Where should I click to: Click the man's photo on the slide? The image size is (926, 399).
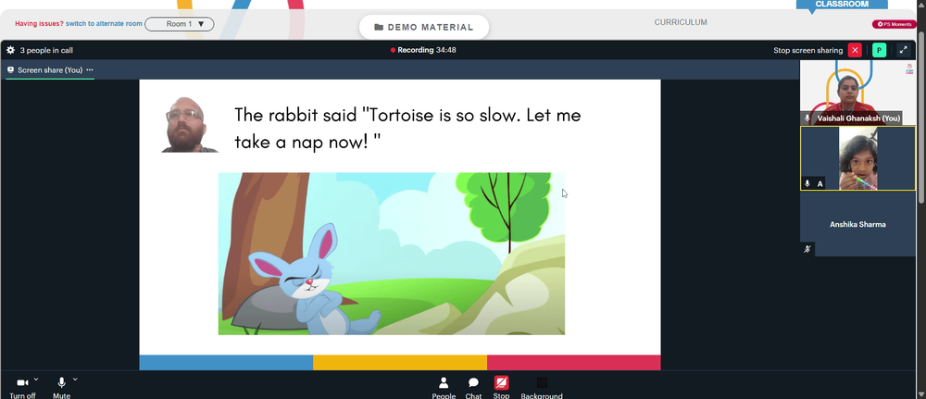(190, 124)
